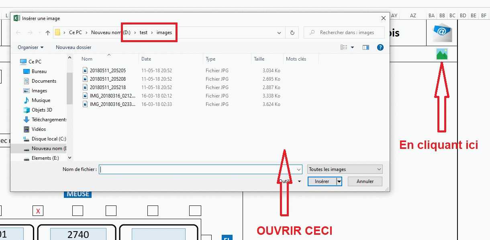This screenshot has height=240, width=490.
Task: Select worksheet cell containing 2740
Action: coord(78,234)
